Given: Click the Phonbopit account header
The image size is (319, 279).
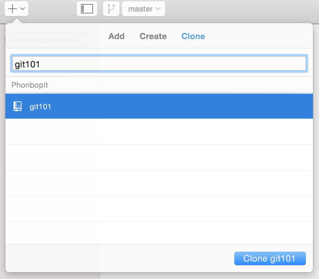Looking at the screenshot, I should coord(30,85).
